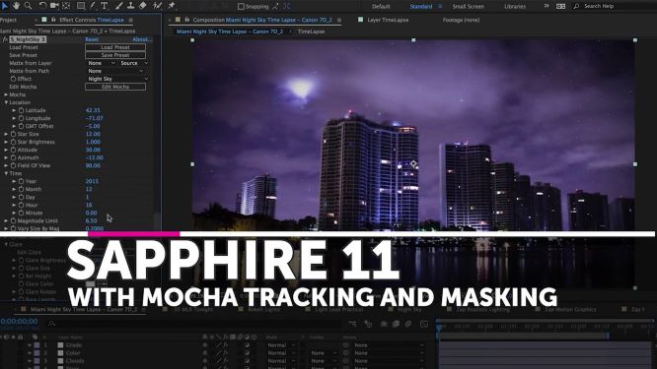Select the Eraser tool
Viewport: 657px width, 369px height.
(x=142, y=6)
